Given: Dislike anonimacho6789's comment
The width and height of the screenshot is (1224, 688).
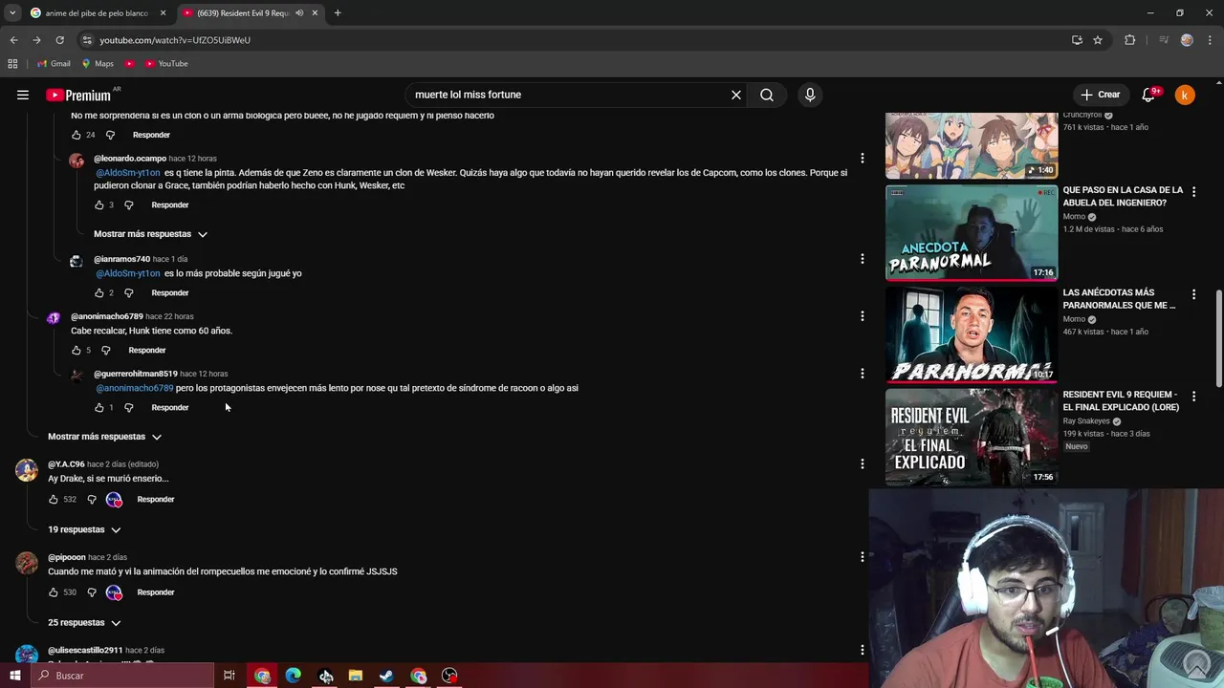Looking at the screenshot, I should [106, 350].
